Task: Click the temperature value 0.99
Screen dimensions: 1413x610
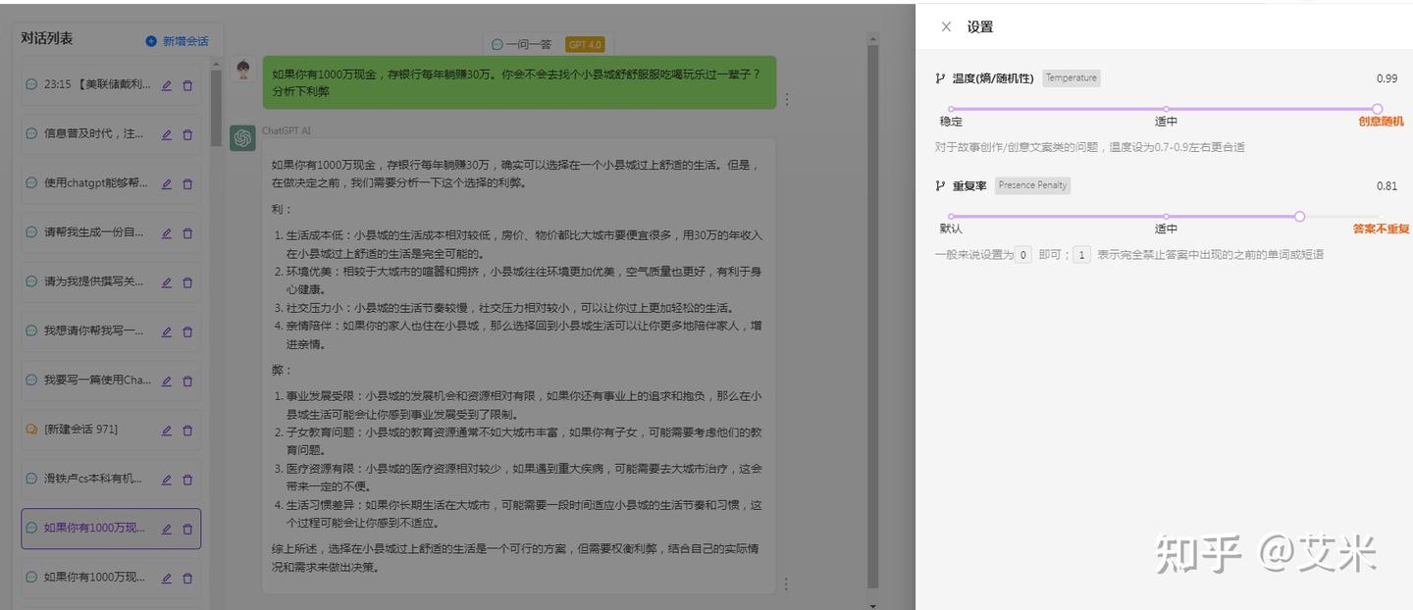Action: pyautogui.click(x=1387, y=78)
